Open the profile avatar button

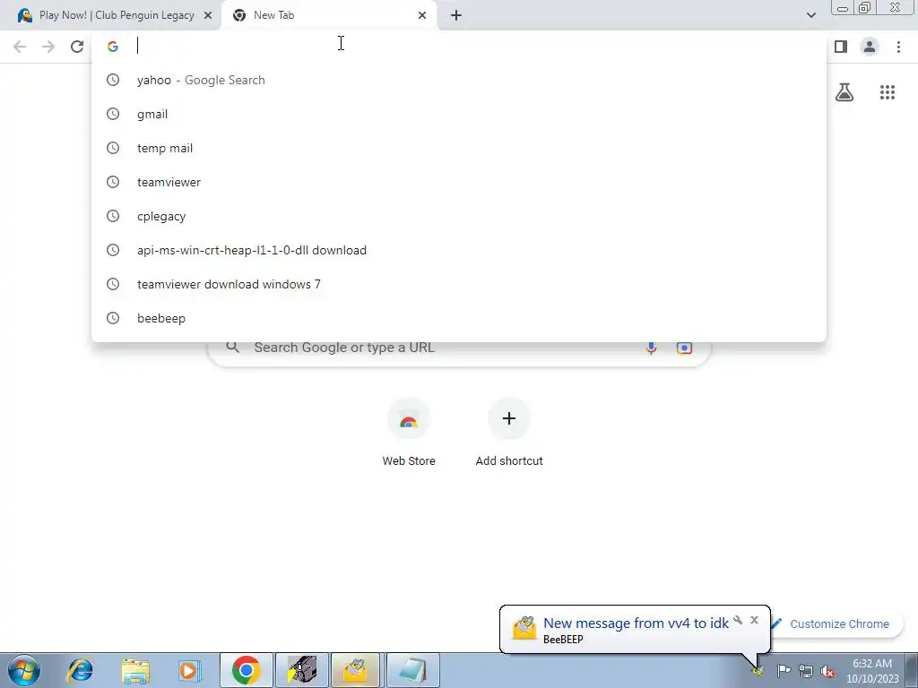(870, 47)
